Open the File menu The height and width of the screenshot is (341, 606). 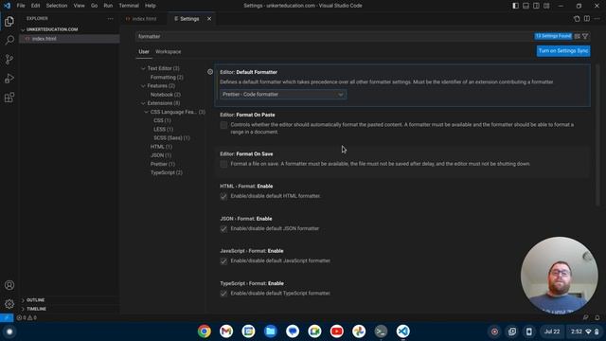pos(21,6)
